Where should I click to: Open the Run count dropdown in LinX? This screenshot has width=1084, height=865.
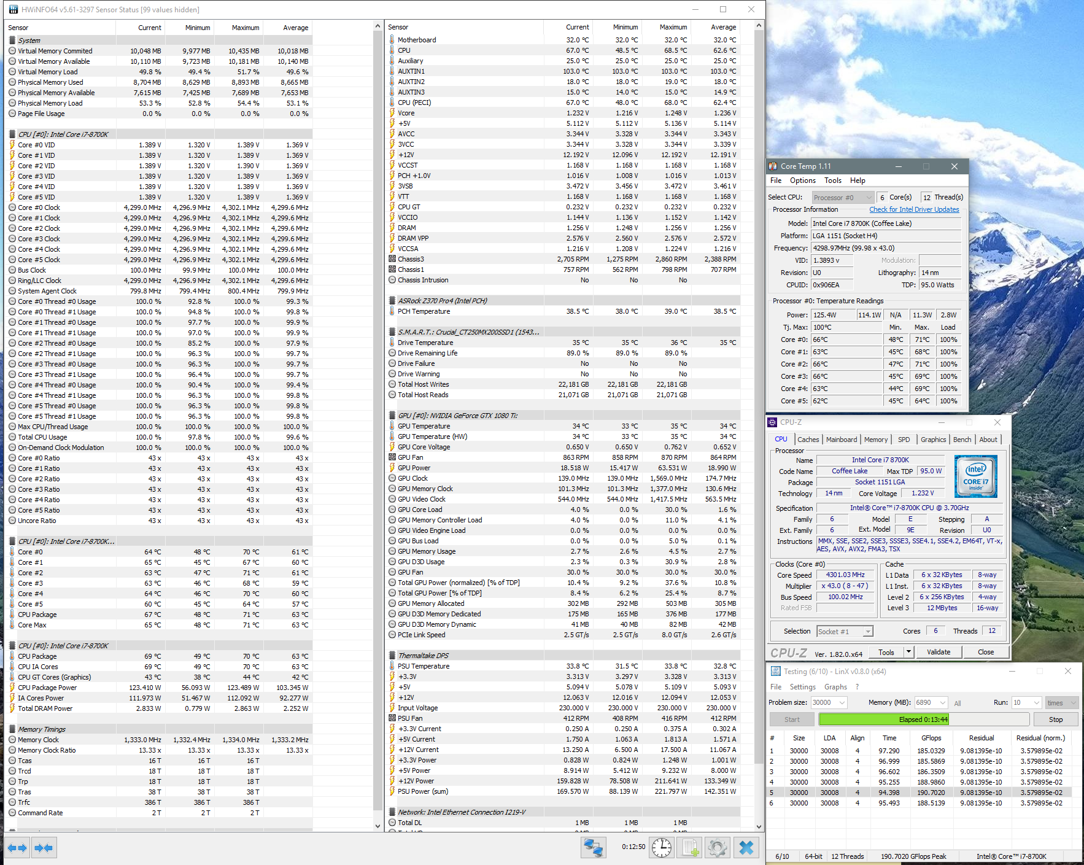point(1026,703)
